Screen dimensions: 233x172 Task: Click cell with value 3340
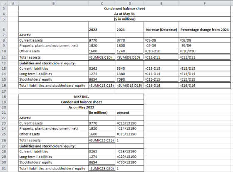pyautogui.click(x=130, y=69)
